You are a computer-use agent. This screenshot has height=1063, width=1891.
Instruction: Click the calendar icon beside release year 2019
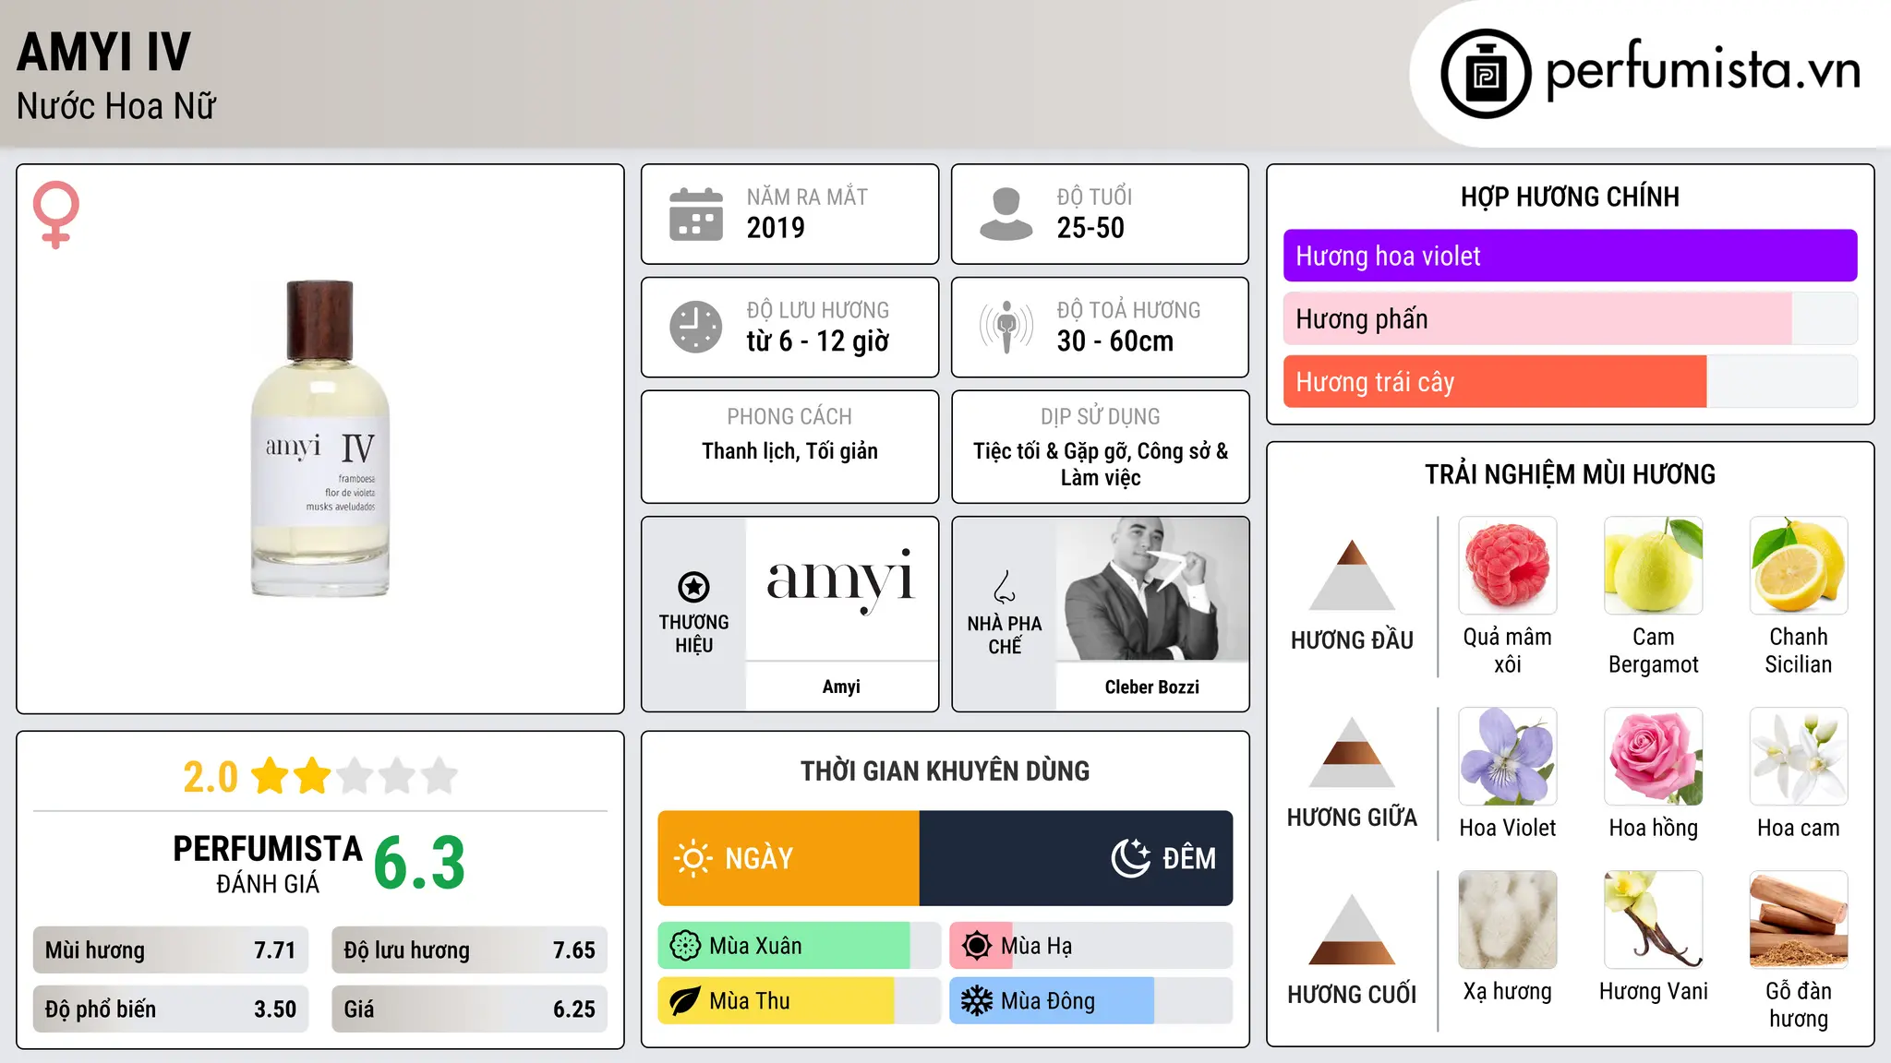tap(696, 214)
